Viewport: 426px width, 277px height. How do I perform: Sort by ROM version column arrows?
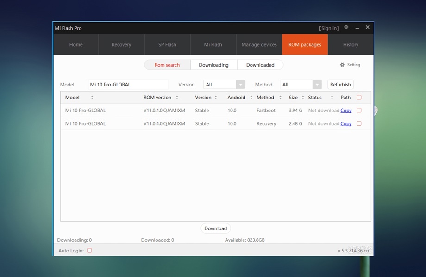[x=177, y=98]
